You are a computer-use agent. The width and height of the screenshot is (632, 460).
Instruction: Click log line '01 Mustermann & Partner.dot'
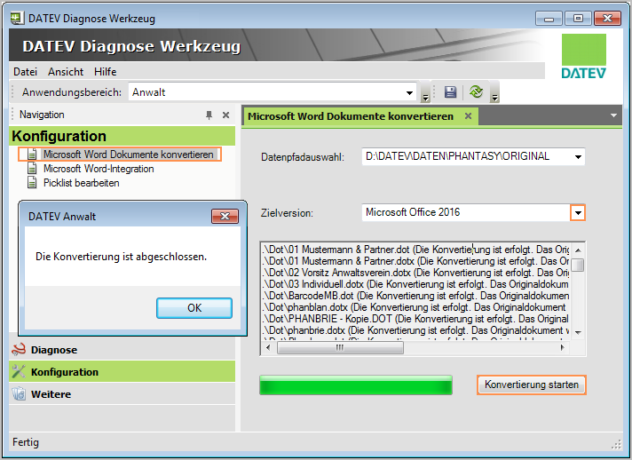pos(416,250)
